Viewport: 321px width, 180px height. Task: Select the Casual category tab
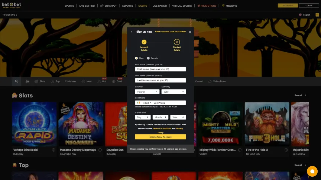pos(199,81)
